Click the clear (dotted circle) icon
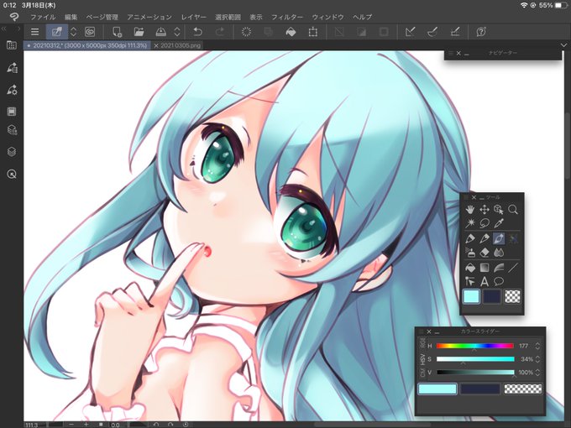571x428 pixels. pos(247,32)
